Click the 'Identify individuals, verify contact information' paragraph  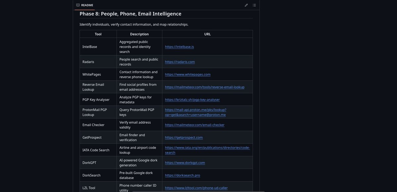[134, 24]
